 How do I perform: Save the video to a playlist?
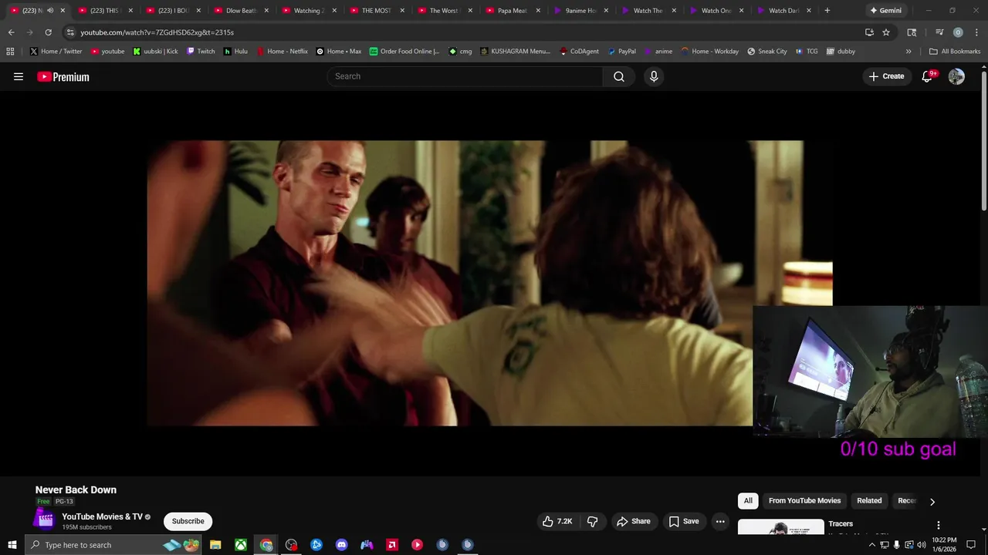[684, 522]
